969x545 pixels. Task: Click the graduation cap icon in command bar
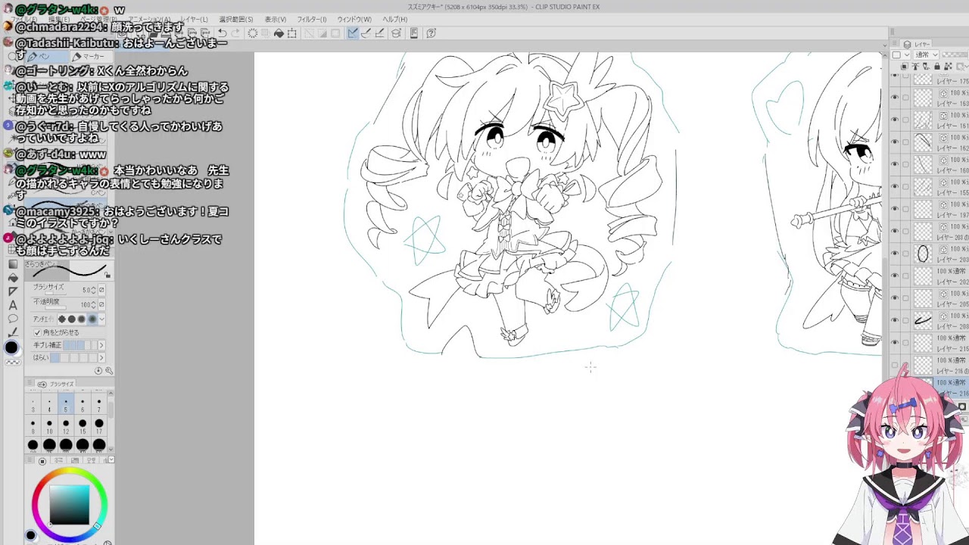click(x=396, y=33)
